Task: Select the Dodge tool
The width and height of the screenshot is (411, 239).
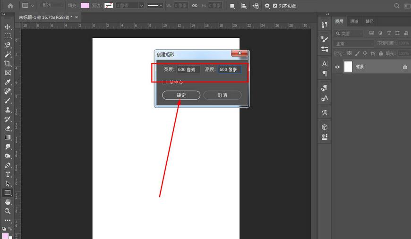Action: click(x=8, y=156)
